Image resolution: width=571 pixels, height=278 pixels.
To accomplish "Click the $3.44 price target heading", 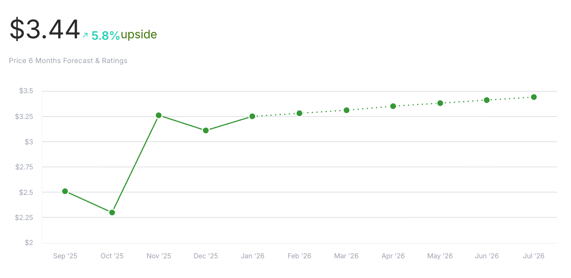I will [x=45, y=29].
